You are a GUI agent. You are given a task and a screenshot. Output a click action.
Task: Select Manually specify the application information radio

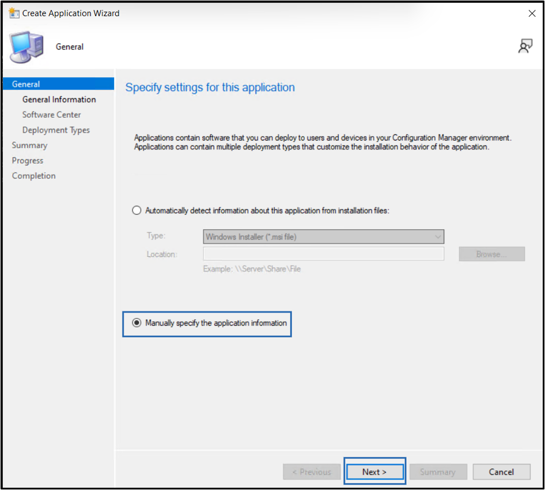[137, 323]
